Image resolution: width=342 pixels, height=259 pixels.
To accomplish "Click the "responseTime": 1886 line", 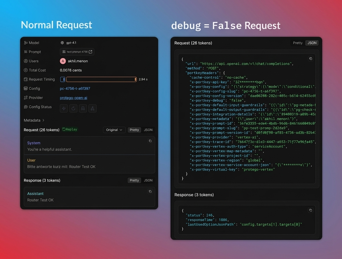I will pyautogui.click(x=207, y=220).
